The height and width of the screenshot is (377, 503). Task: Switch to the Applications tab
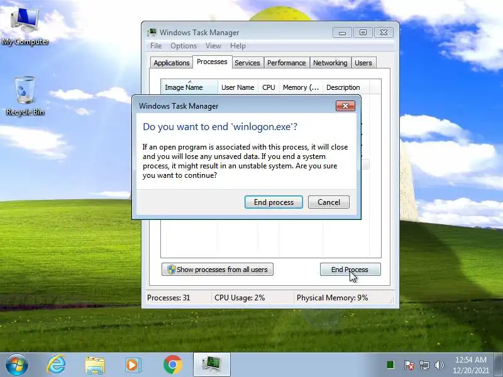[x=171, y=63]
